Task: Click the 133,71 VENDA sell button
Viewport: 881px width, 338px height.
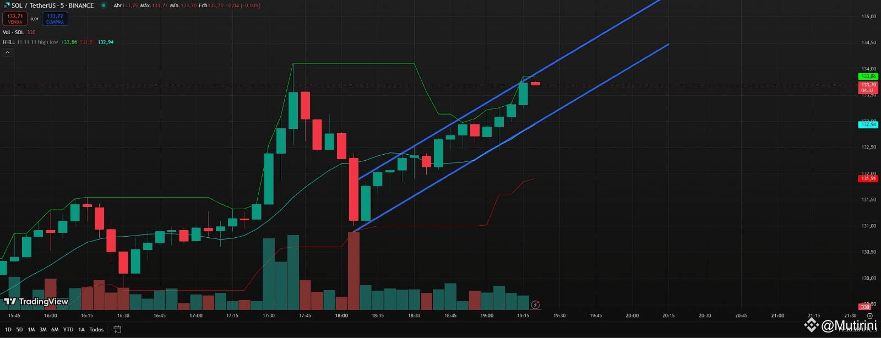Action: coord(15,19)
